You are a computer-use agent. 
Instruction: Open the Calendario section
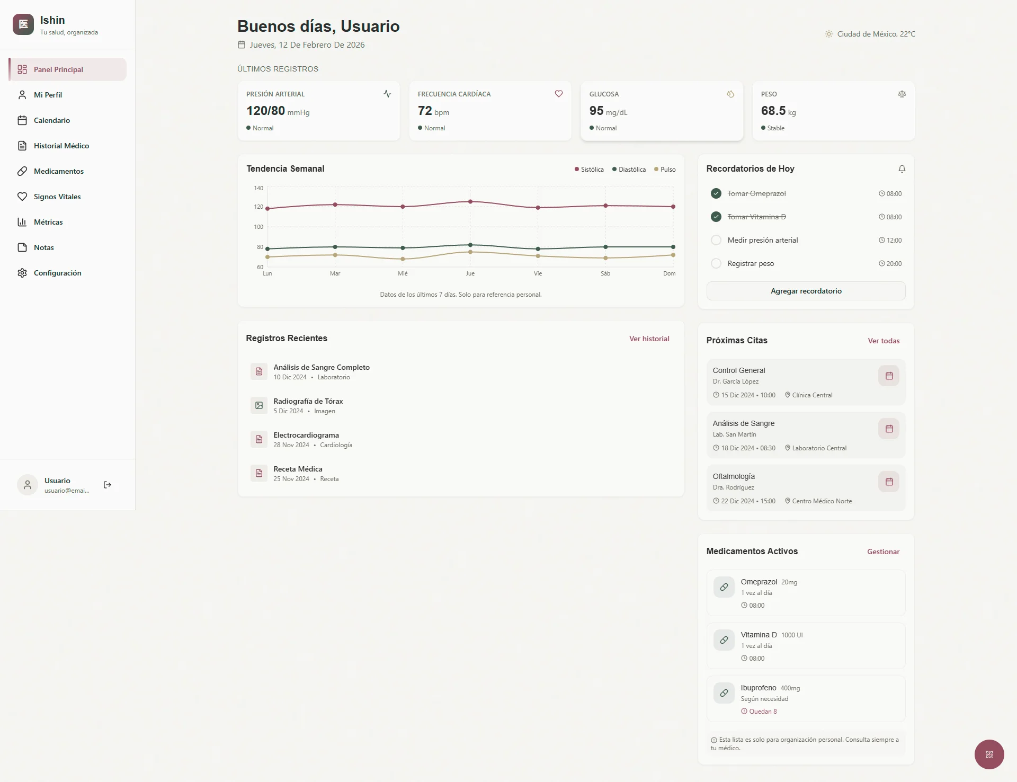[x=52, y=120]
